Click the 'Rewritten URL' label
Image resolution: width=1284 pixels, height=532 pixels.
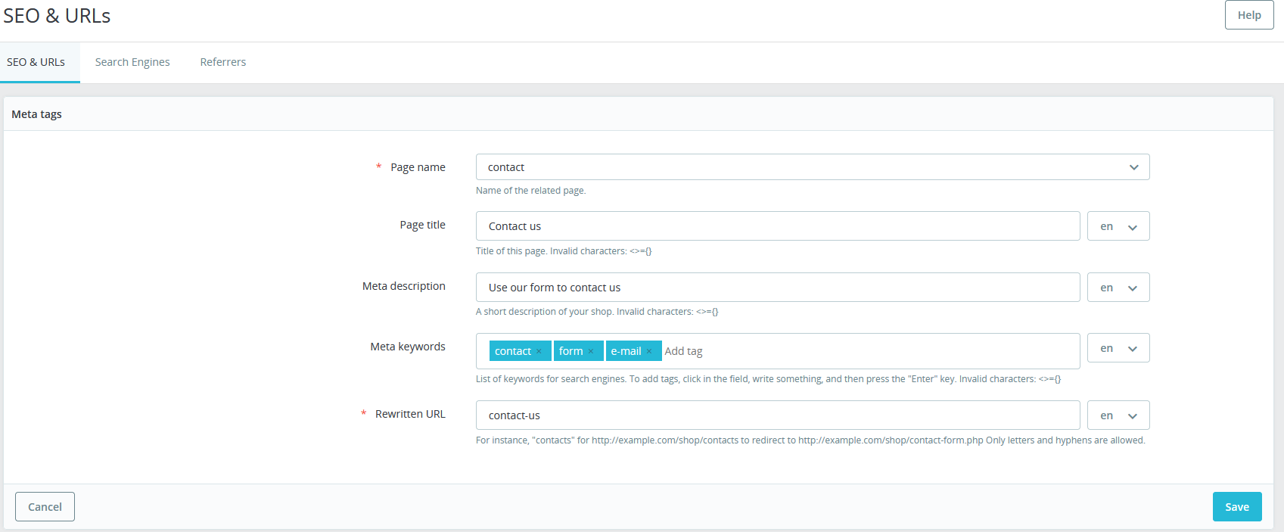pyautogui.click(x=410, y=414)
